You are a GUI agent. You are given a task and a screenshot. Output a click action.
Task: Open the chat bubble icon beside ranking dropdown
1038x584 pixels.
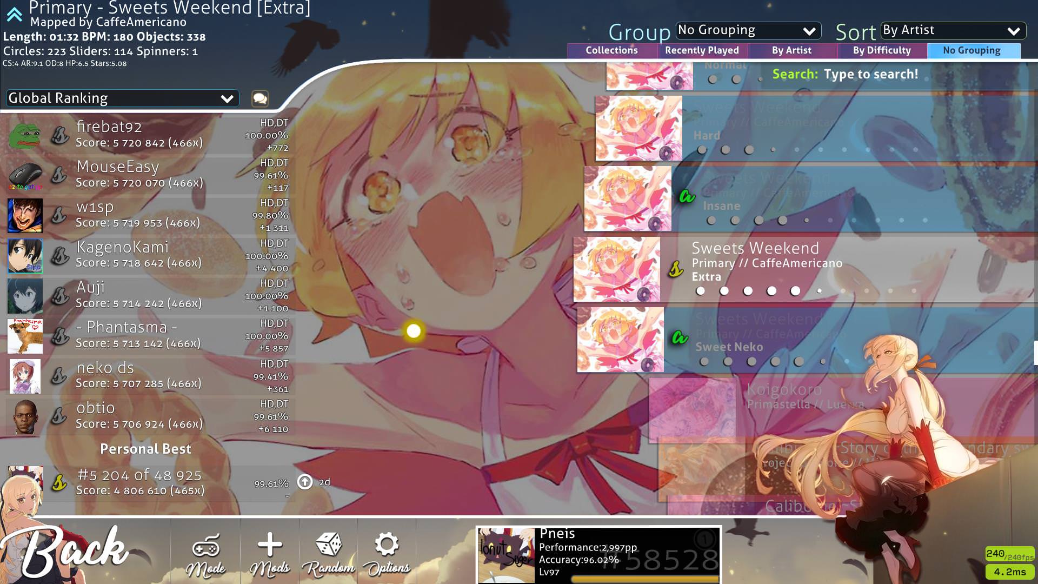tap(260, 98)
